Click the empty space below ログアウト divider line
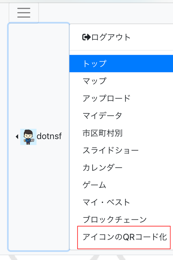The height and width of the screenshot is (260, 173). tap(121, 53)
